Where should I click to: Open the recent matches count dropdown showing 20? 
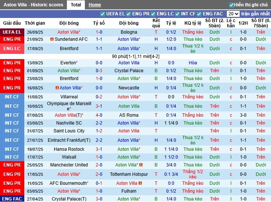click(x=233, y=14)
